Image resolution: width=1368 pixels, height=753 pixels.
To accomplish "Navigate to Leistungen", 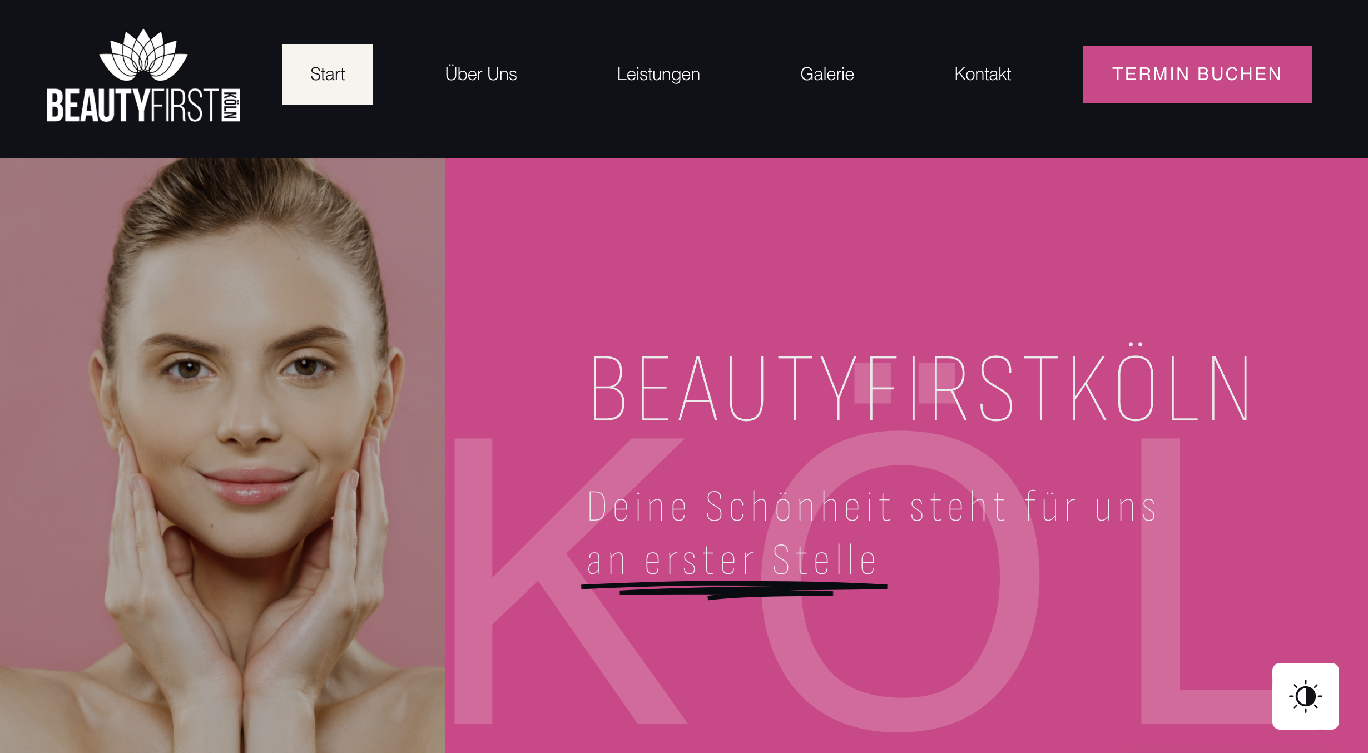I will coord(658,74).
